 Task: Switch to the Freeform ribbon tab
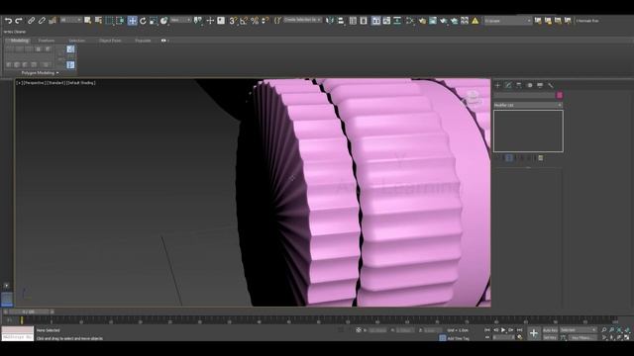coord(47,41)
